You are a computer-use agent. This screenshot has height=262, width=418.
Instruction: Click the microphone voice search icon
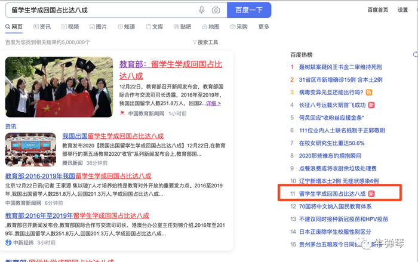[x=202, y=10]
